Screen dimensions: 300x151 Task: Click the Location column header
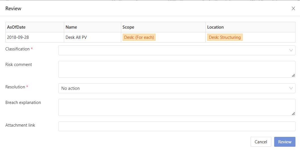(x=215, y=27)
